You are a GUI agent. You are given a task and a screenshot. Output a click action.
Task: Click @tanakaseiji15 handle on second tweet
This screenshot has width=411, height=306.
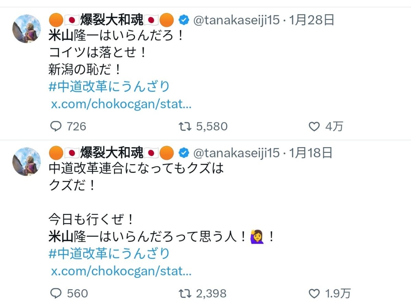pos(237,153)
